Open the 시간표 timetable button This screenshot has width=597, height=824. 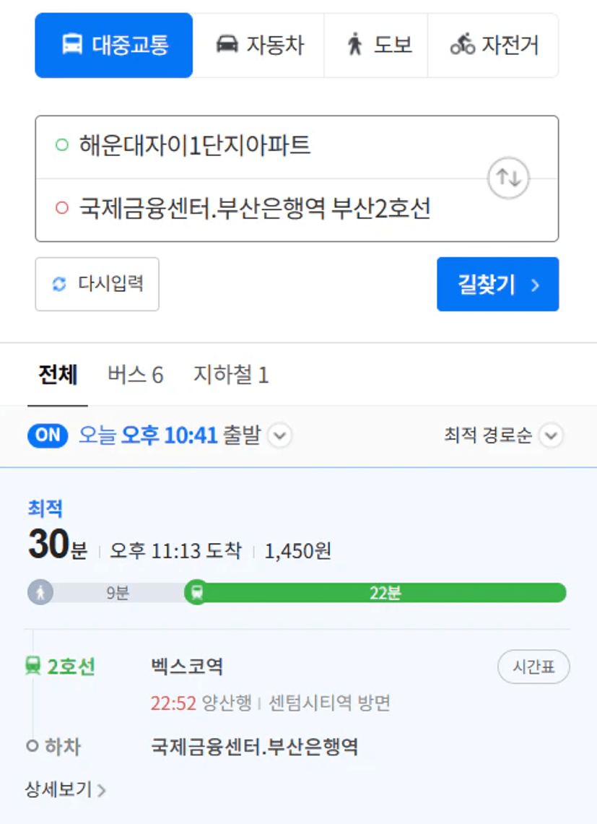click(533, 667)
